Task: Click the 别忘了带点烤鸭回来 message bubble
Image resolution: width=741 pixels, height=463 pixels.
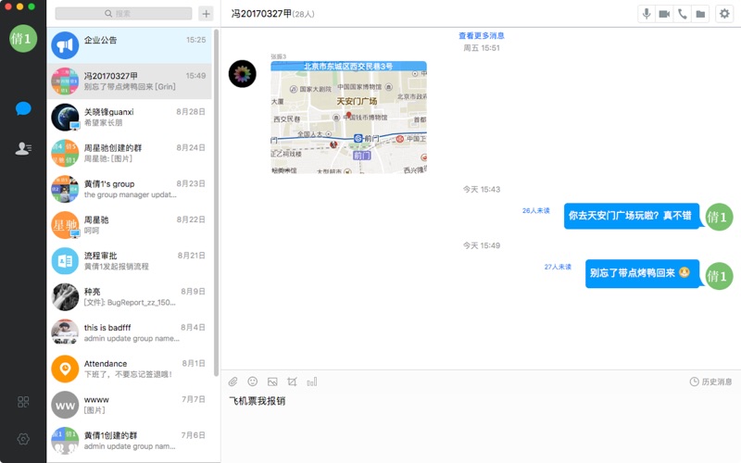Action: [x=642, y=273]
